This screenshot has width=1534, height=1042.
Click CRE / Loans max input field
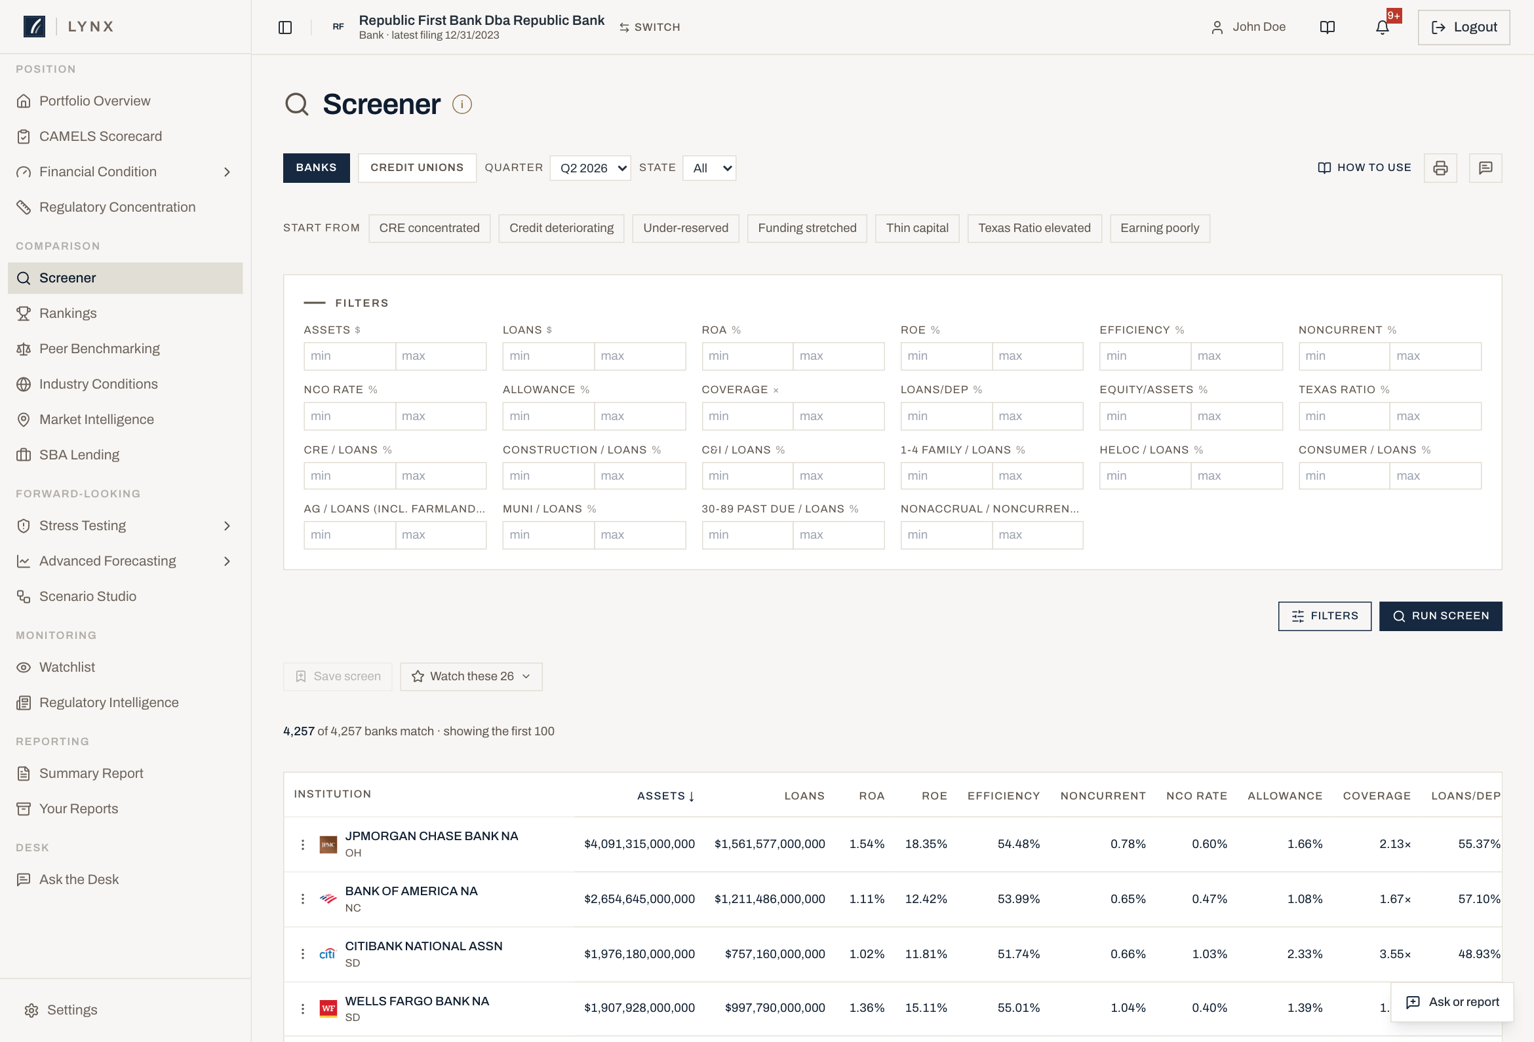coord(441,475)
